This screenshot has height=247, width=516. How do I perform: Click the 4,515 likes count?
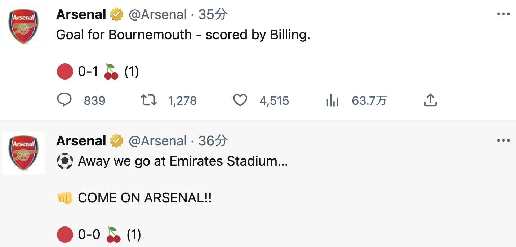(x=274, y=101)
